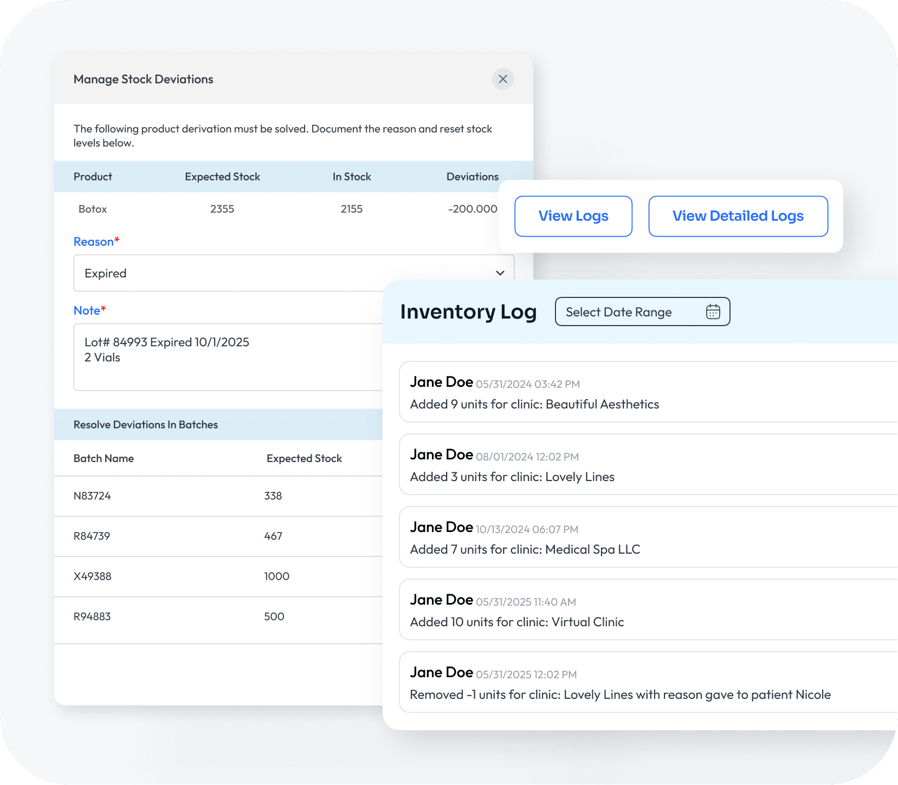Image resolution: width=898 pixels, height=785 pixels.
Task: Open the Beautiful Aesthetics log entry
Action: pos(645,392)
